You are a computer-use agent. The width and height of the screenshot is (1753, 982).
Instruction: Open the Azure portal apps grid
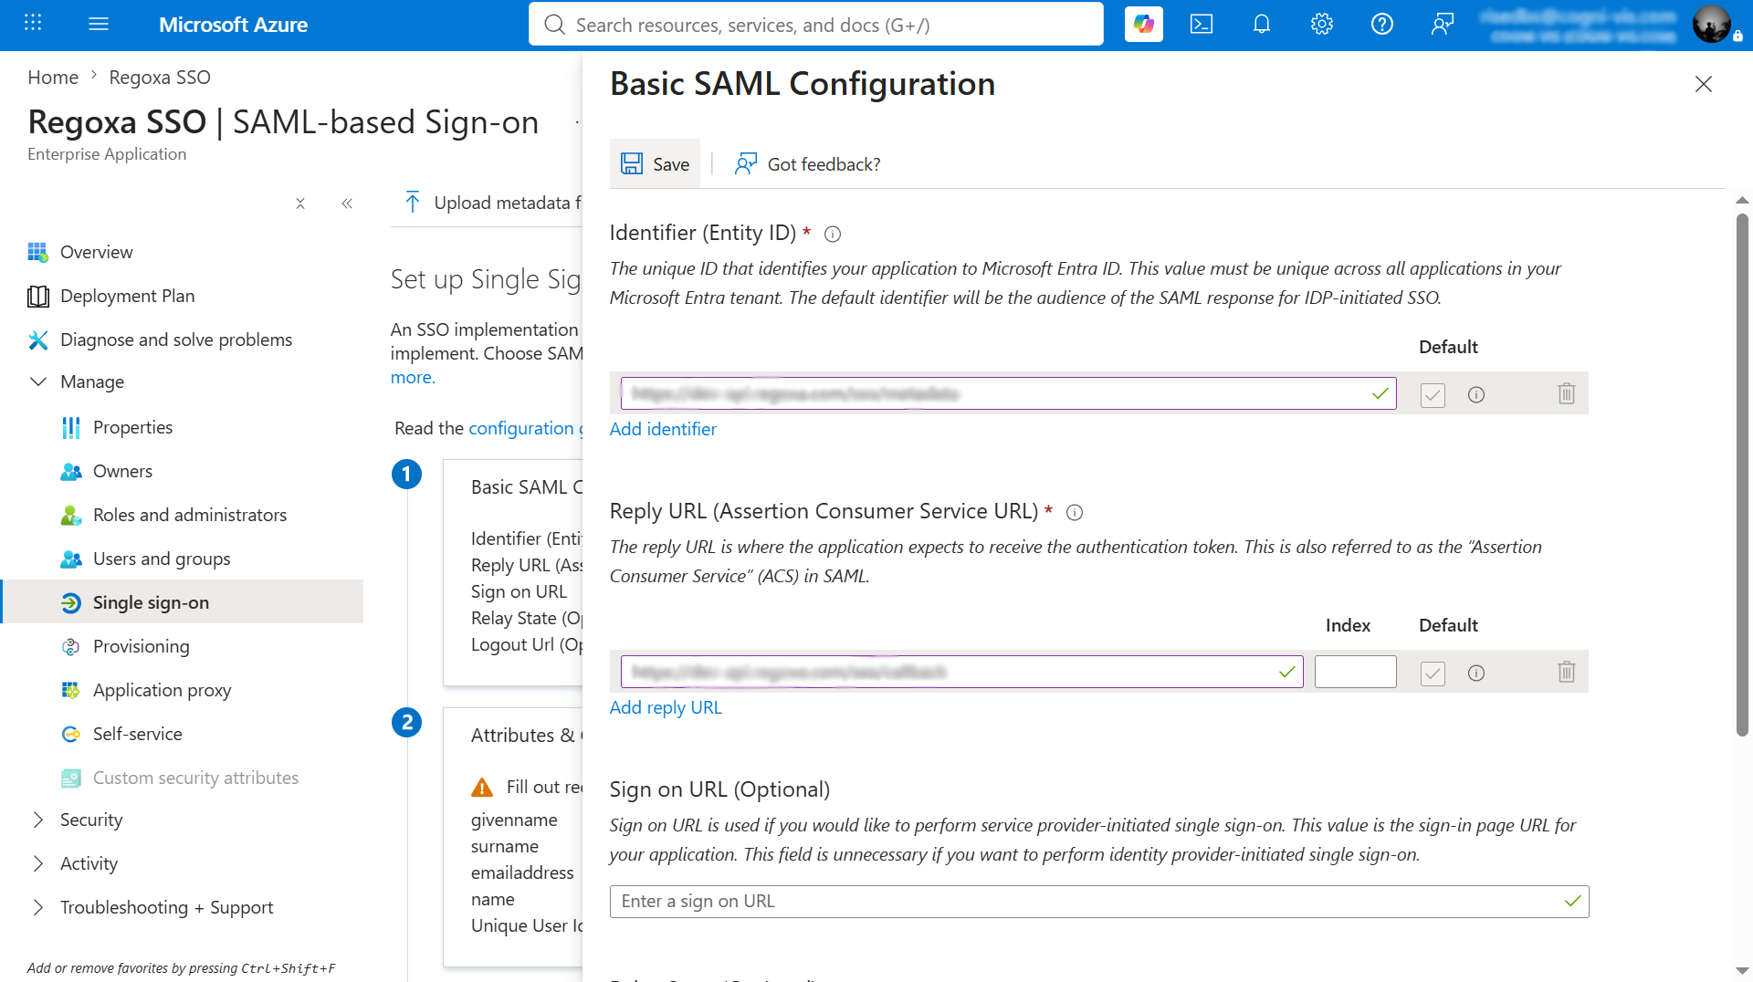tap(33, 24)
